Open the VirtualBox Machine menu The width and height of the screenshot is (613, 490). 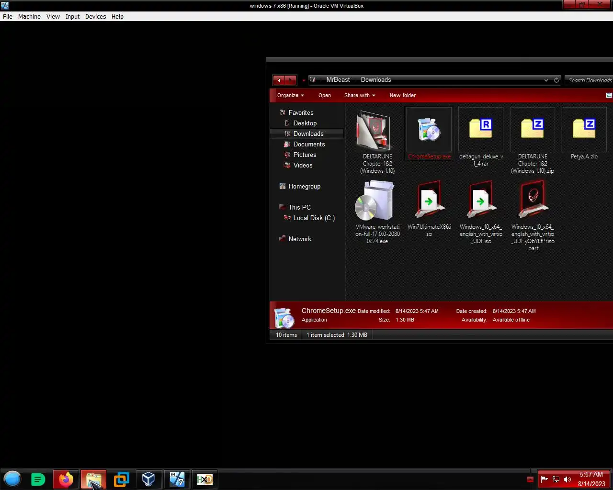click(29, 16)
